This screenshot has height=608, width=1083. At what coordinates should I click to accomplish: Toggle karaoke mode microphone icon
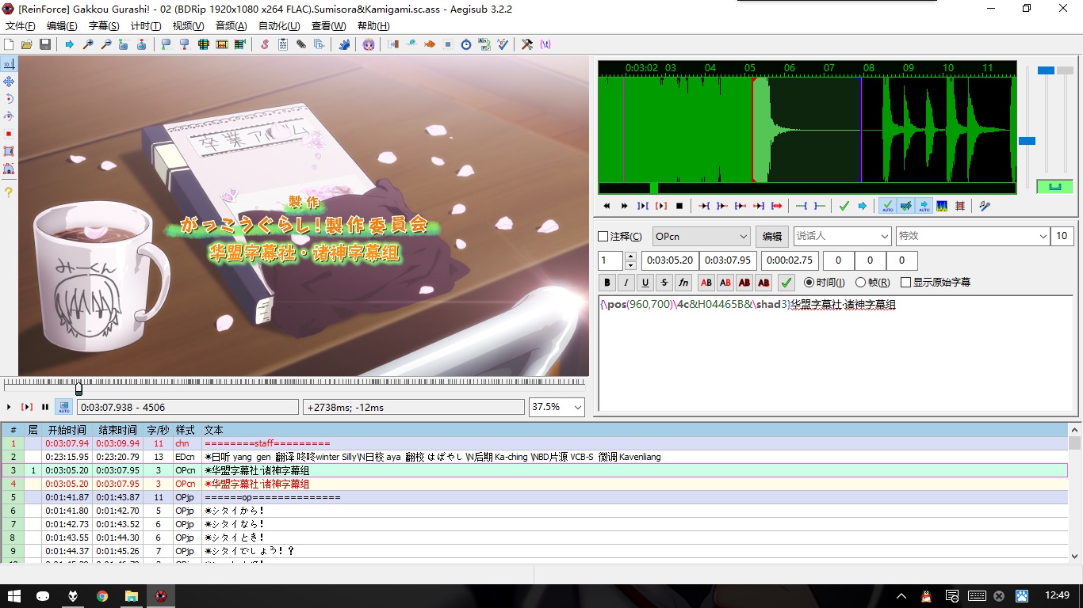point(985,206)
